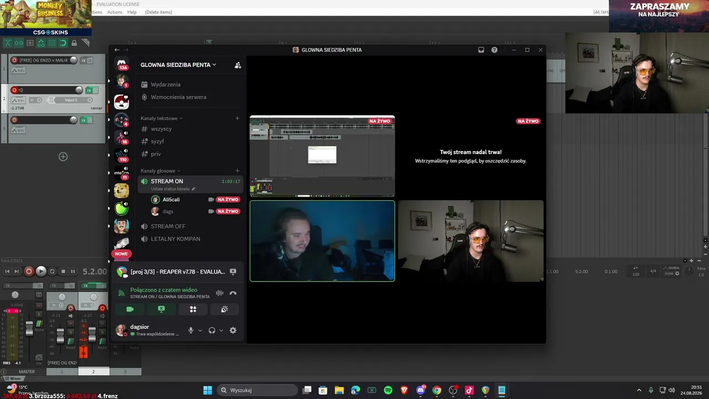Open noise suppression waveform icon

click(220, 293)
